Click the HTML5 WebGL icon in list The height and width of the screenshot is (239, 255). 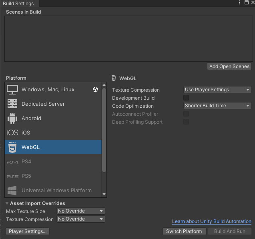point(12,147)
